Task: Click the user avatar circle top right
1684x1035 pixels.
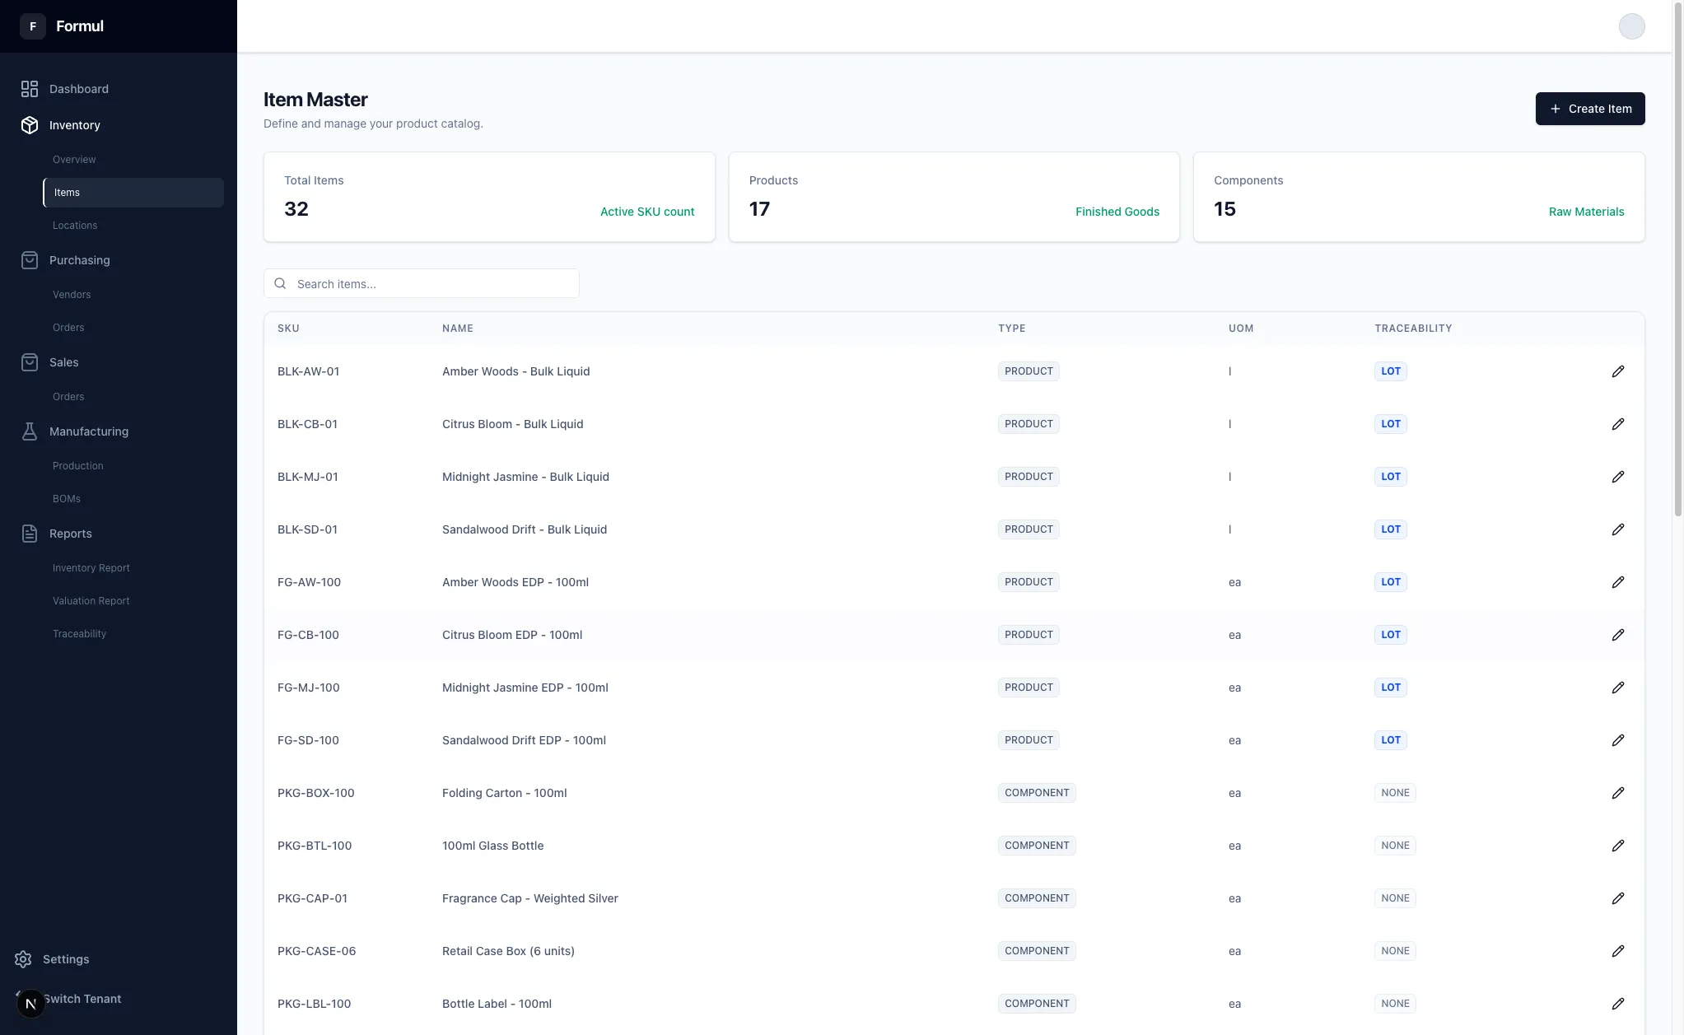Action: pyautogui.click(x=1631, y=26)
